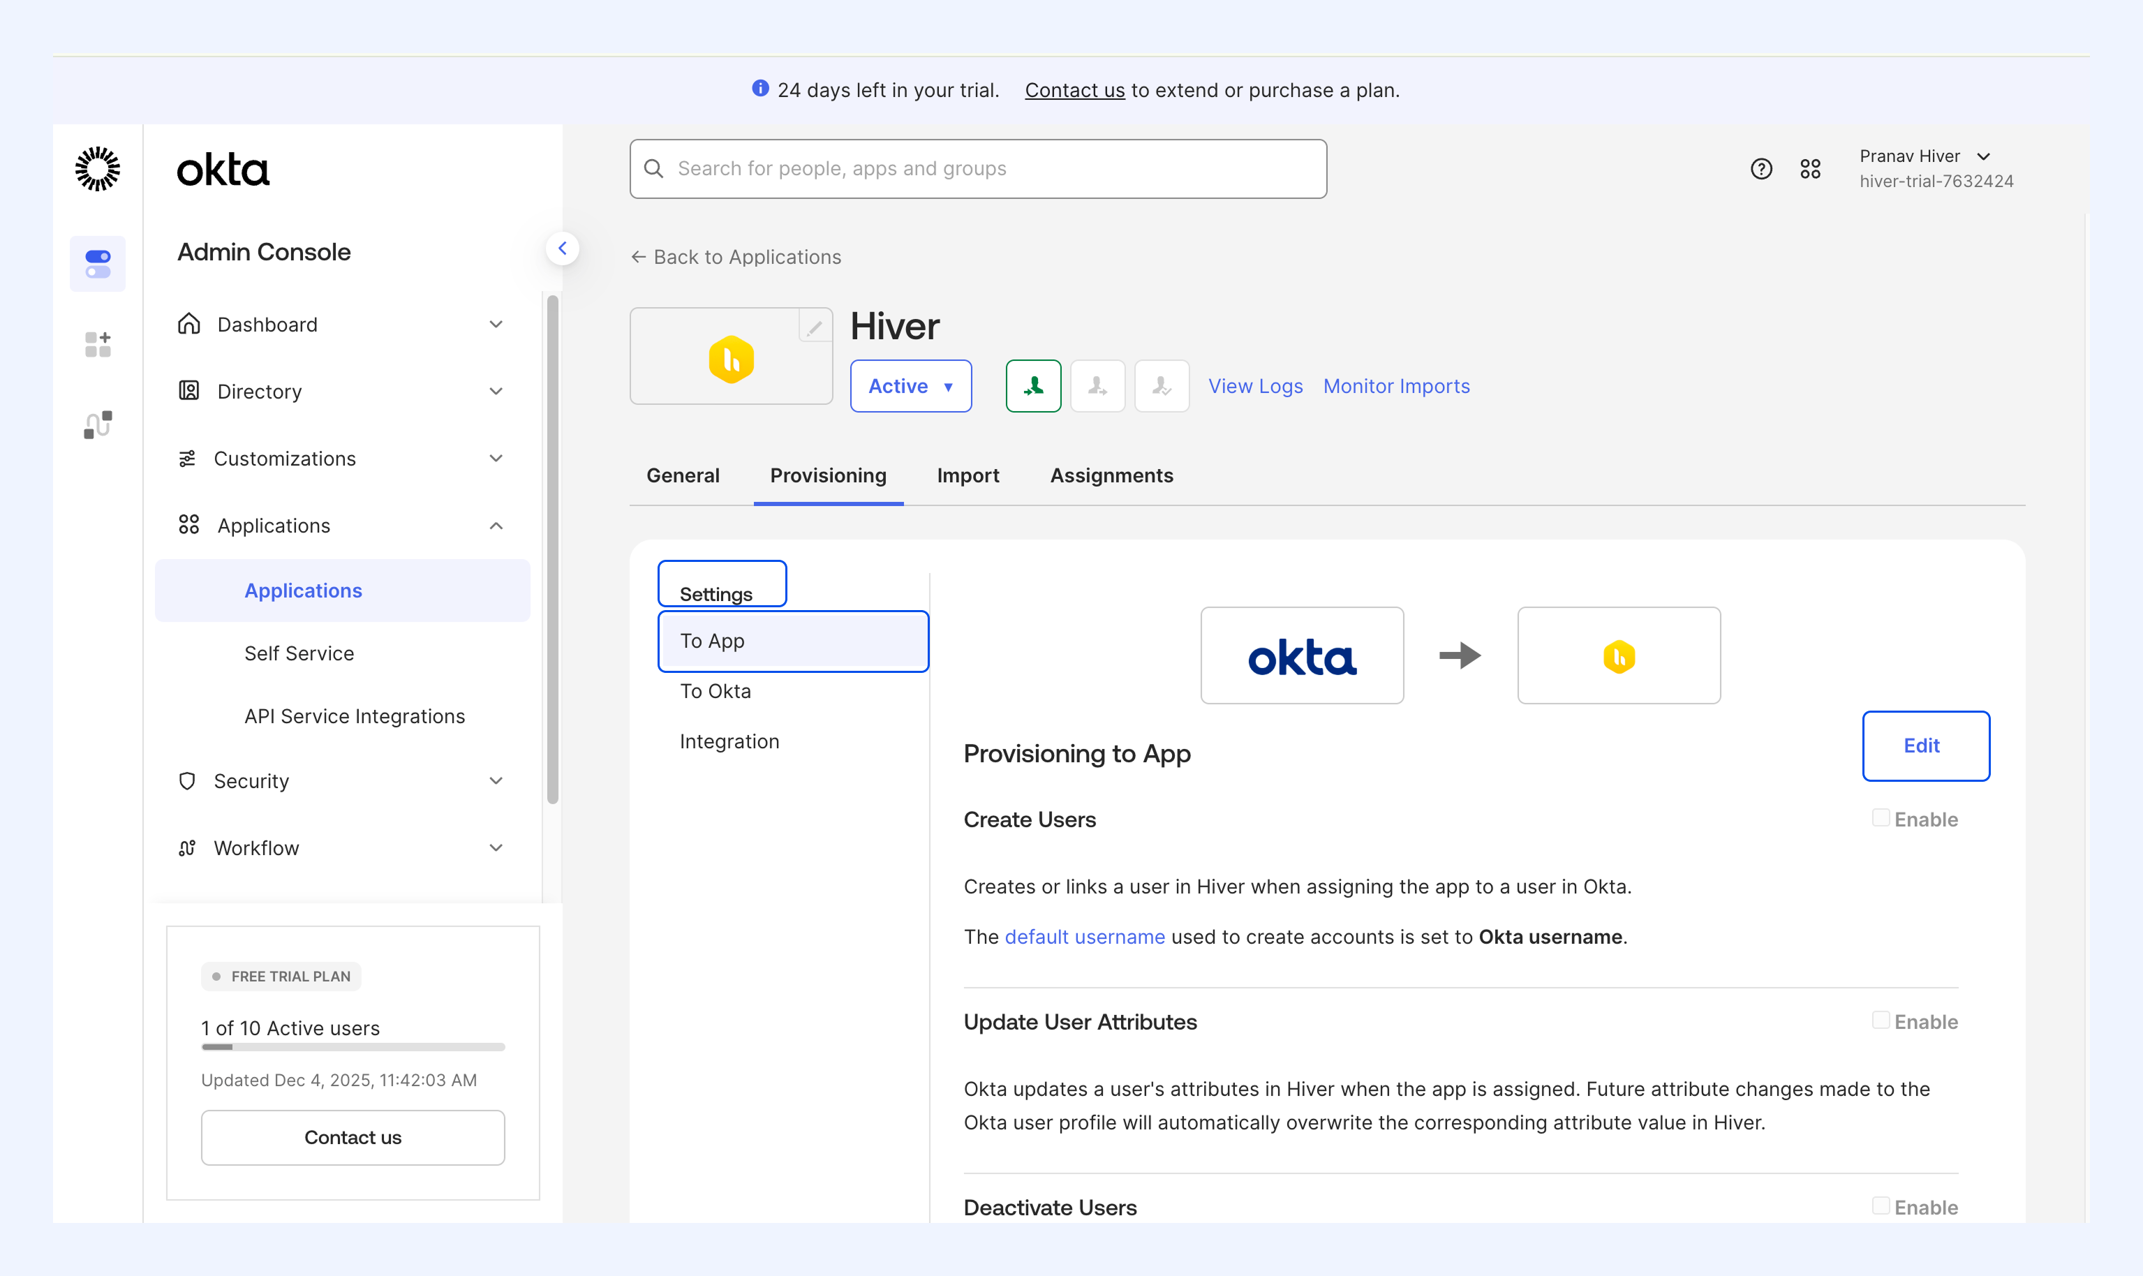2143x1276 pixels.
Task: Switch to the Assignments tab
Action: (1111, 475)
